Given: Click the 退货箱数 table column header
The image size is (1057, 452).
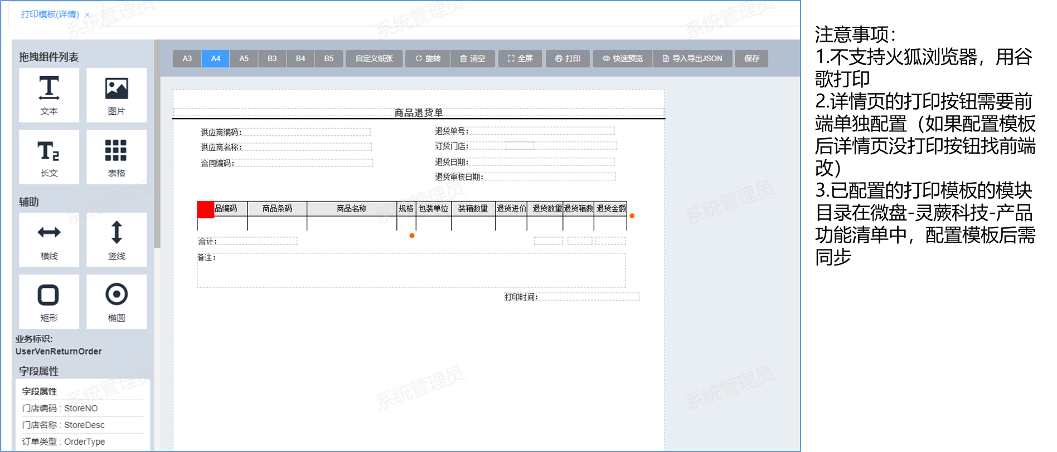Looking at the screenshot, I should (579, 209).
